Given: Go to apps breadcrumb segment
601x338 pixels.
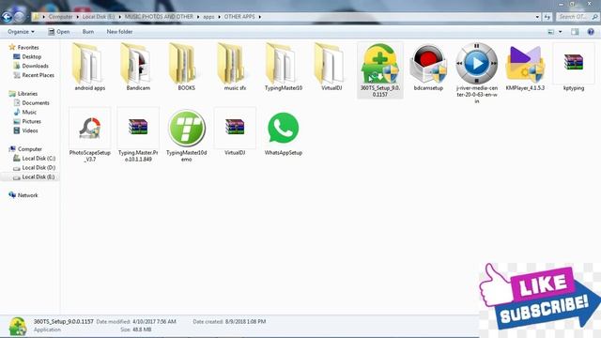Looking at the screenshot, I should [x=208, y=17].
